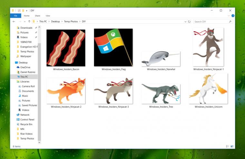Select This PC in the navigation pane
The width and height of the screenshot is (245, 159).
tap(24, 77)
